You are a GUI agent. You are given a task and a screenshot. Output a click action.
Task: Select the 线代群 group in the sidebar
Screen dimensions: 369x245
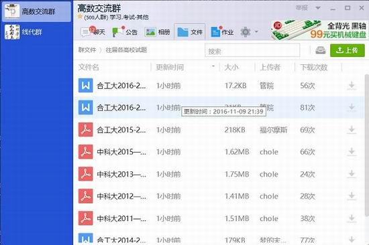click(36, 31)
